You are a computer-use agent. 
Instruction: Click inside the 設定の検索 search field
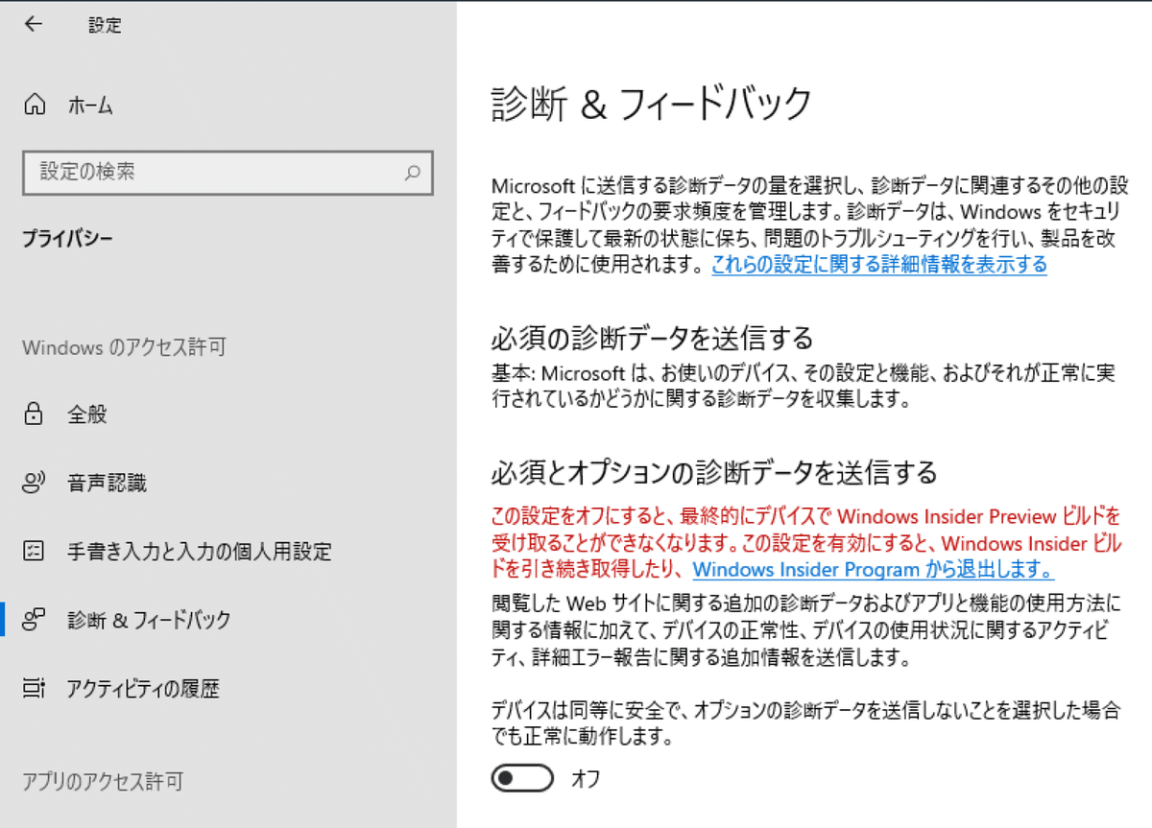click(192, 174)
